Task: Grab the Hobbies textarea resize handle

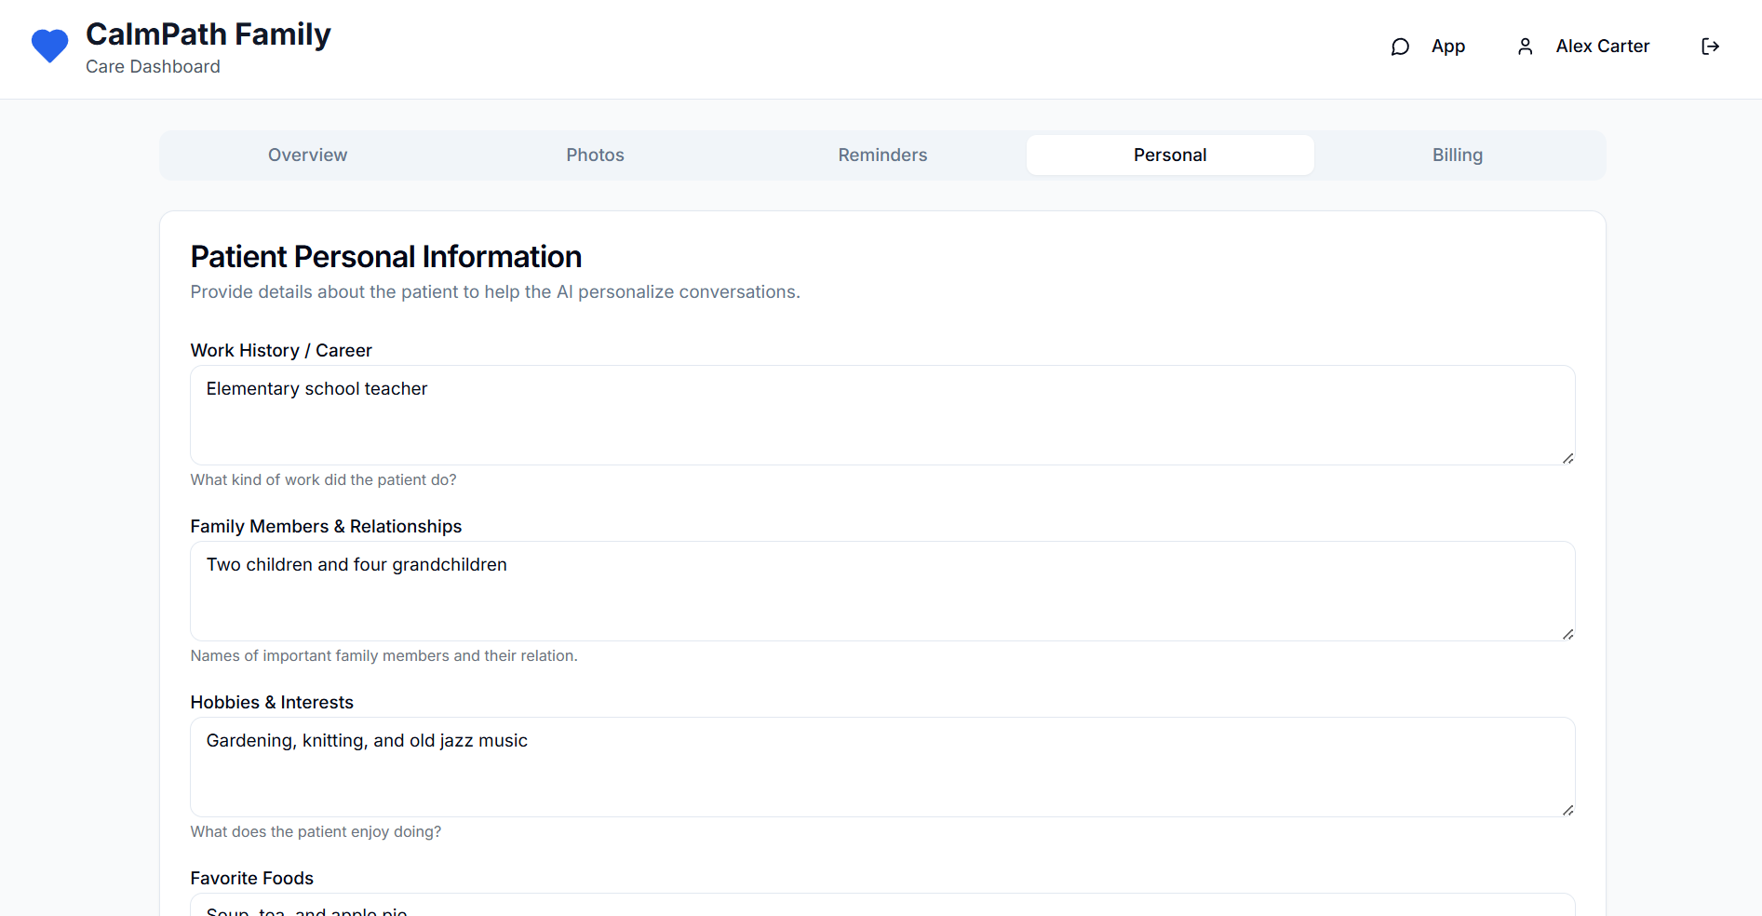Action: point(1567,810)
